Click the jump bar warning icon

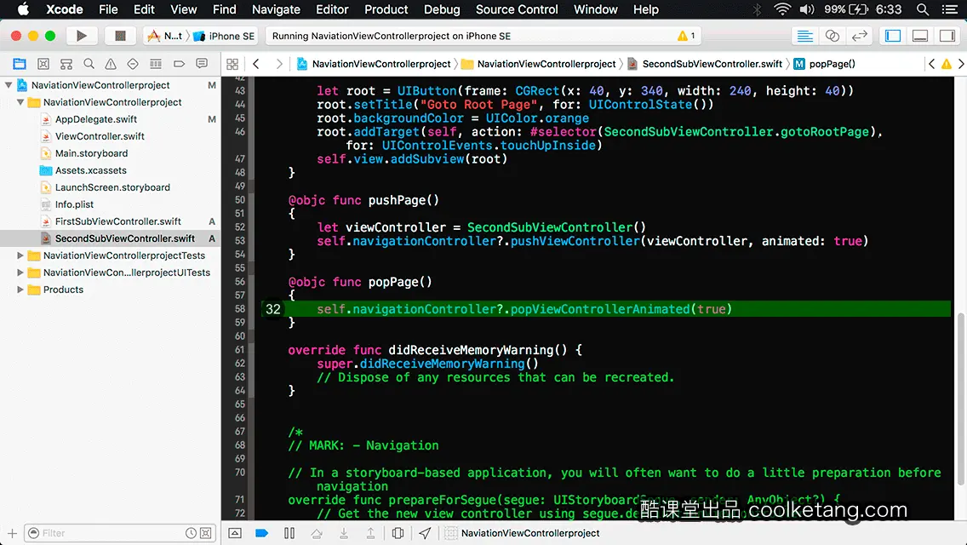coord(947,64)
